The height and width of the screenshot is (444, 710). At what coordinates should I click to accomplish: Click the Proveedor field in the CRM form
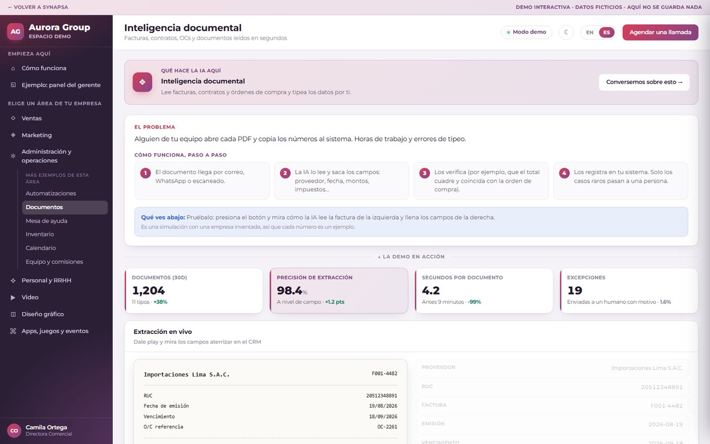[x=552, y=367]
